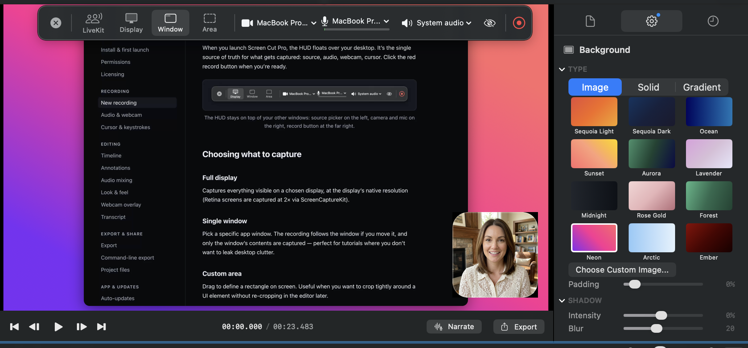Choose the Ocean background

(x=709, y=112)
